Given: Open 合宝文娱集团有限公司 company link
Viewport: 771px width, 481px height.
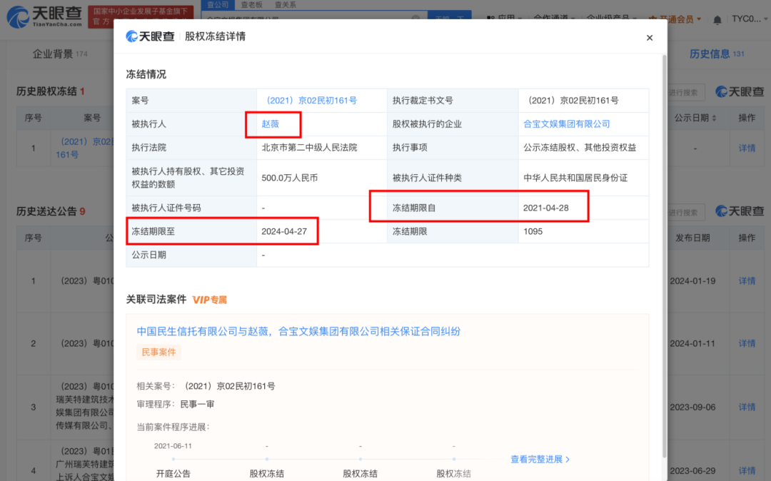Looking at the screenshot, I should pos(566,123).
